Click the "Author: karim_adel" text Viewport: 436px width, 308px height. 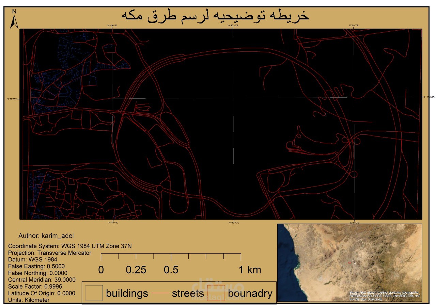click(46, 236)
